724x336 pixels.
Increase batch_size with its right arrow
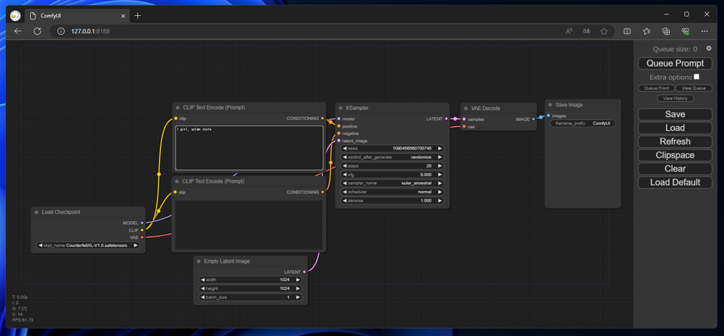[298, 297]
